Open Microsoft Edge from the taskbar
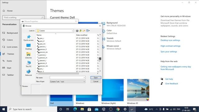The width and height of the screenshot is (199, 112). tap(75, 109)
